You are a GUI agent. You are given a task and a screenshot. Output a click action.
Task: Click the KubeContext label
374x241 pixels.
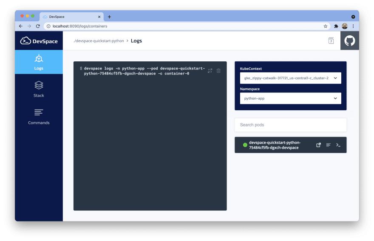251,69
